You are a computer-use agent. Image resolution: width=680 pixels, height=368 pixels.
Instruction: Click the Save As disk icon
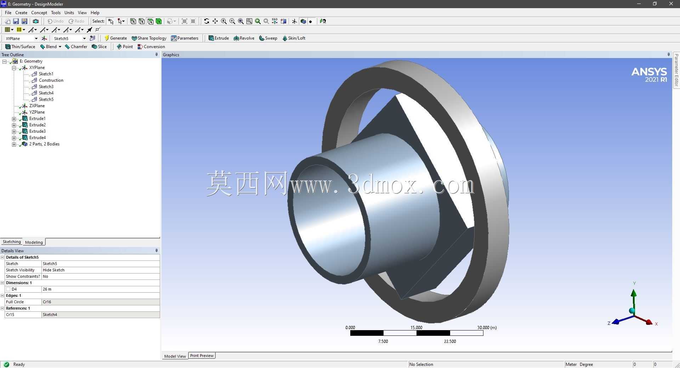click(24, 21)
